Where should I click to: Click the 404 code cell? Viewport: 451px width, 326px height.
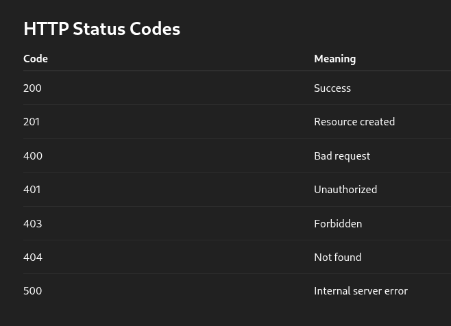(x=33, y=258)
